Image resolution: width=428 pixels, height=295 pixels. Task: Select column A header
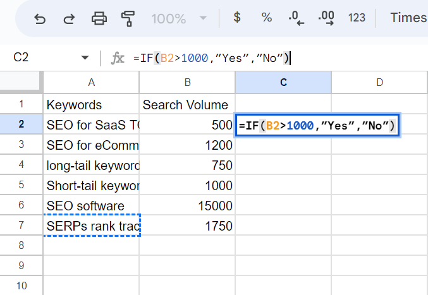coord(91,82)
